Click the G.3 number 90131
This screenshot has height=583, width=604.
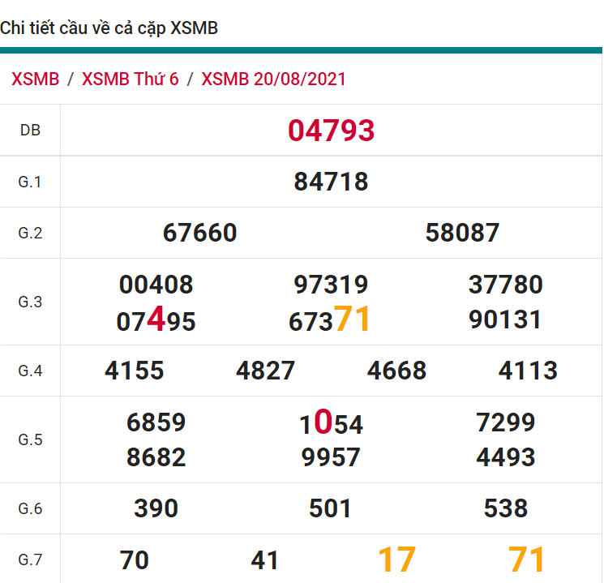(x=505, y=319)
